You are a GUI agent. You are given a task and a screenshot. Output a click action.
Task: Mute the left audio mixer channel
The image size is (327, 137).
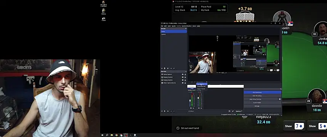pyautogui.click(x=191, y=108)
